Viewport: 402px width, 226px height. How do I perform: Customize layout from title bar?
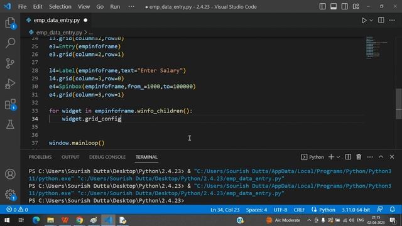point(356,7)
